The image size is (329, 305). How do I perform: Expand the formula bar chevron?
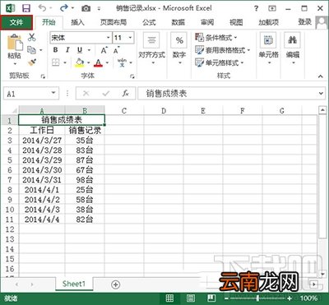tap(321, 94)
